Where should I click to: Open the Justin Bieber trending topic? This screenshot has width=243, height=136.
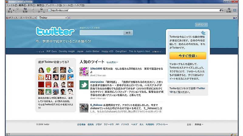92,51
